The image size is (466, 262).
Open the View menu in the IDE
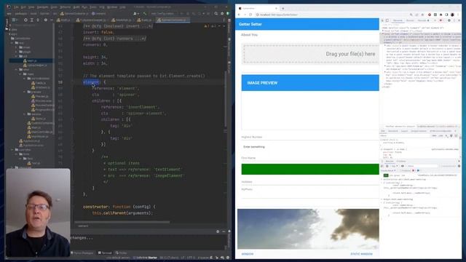pos(31,7)
